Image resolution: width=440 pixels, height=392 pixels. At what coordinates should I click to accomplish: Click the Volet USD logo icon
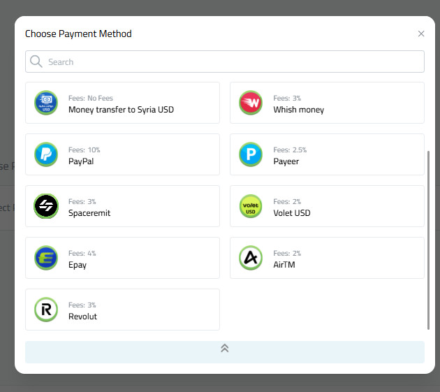tap(251, 206)
